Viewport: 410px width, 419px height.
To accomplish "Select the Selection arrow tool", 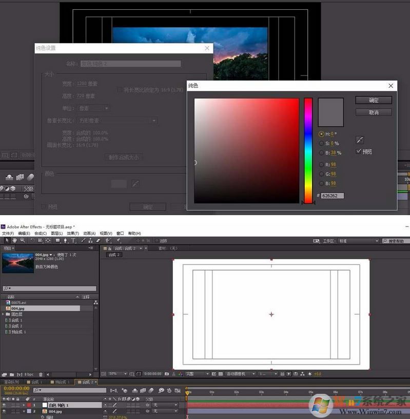I will point(7,240).
